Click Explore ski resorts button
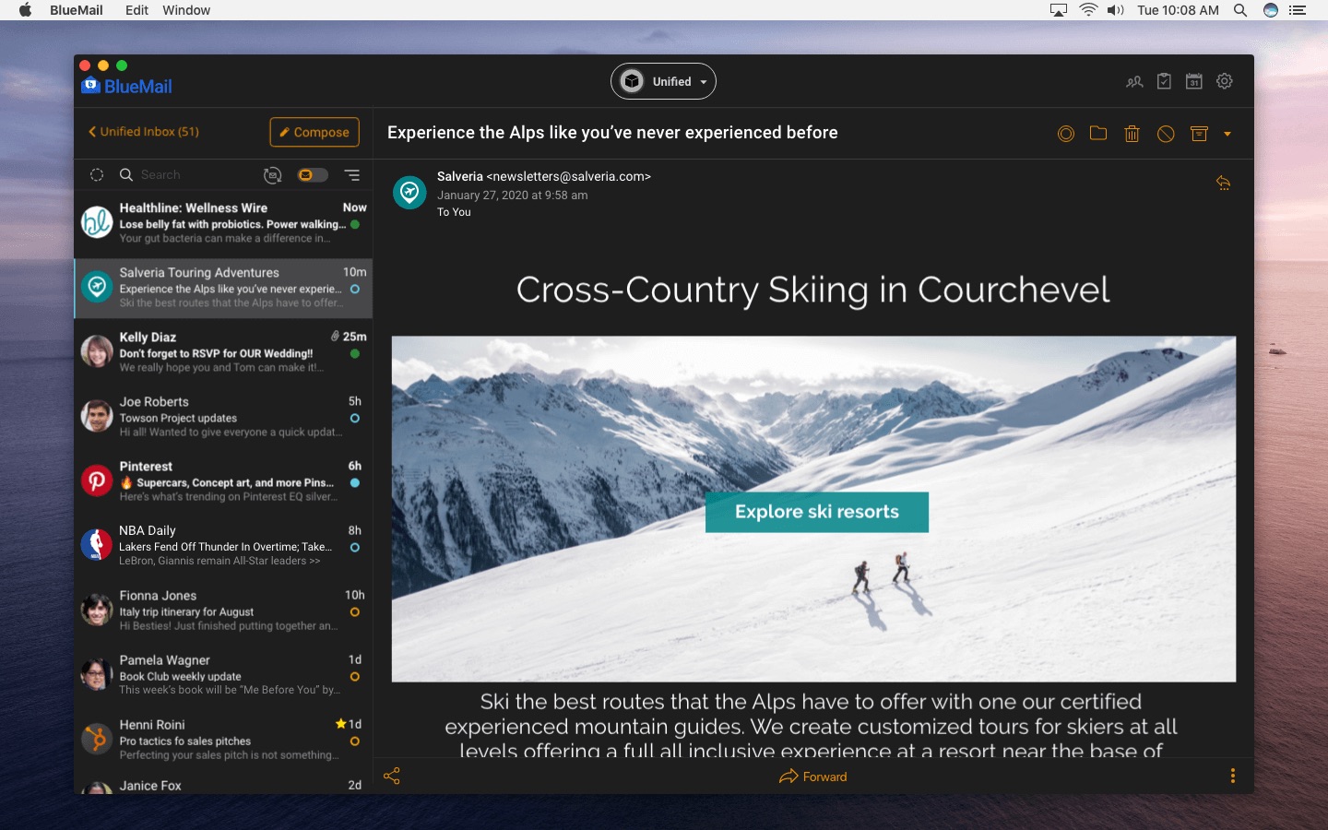 (x=817, y=512)
